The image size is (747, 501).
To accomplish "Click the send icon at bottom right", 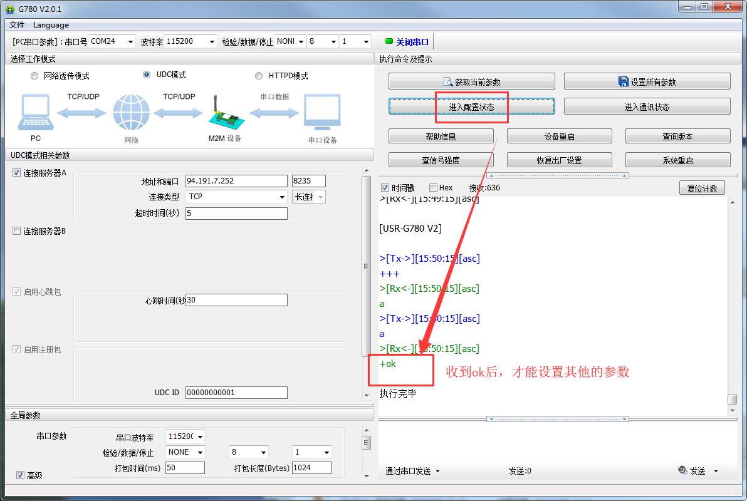I will [x=682, y=471].
